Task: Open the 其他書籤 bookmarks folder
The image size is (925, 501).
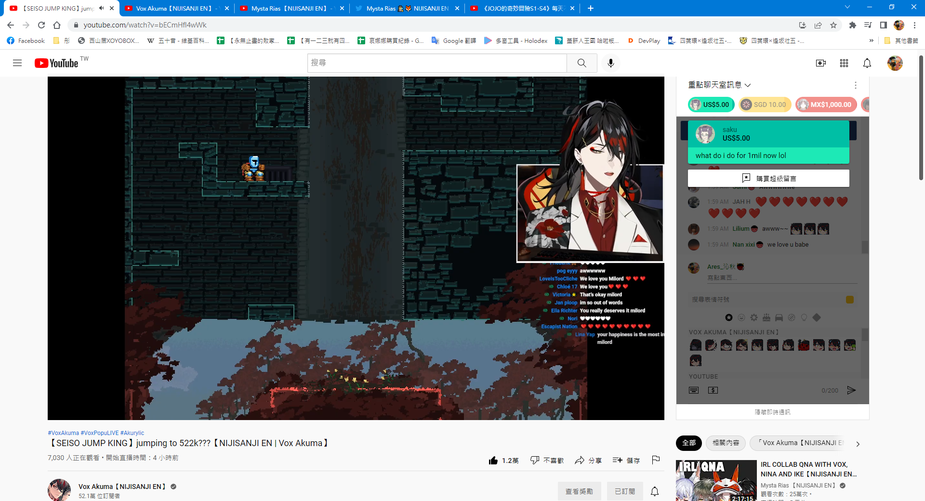Action: point(901,40)
